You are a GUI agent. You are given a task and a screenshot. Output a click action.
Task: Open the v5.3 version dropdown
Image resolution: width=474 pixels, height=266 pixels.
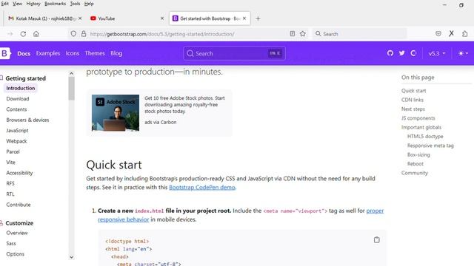[x=437, y=53]
